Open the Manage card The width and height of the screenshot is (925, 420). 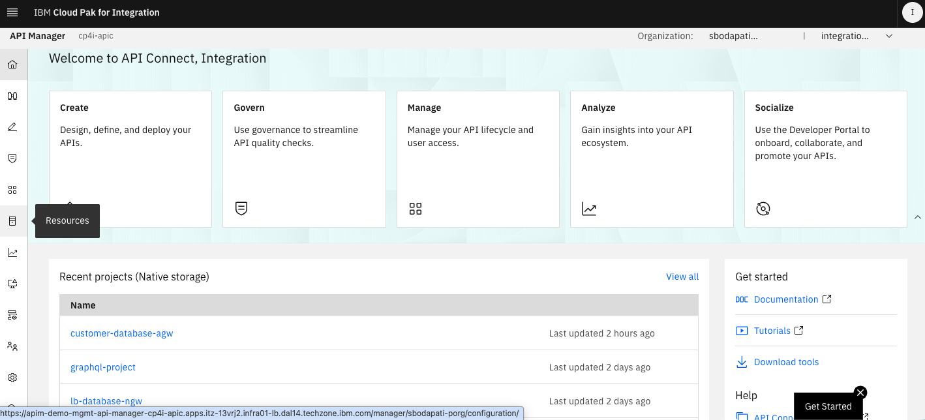478,159
